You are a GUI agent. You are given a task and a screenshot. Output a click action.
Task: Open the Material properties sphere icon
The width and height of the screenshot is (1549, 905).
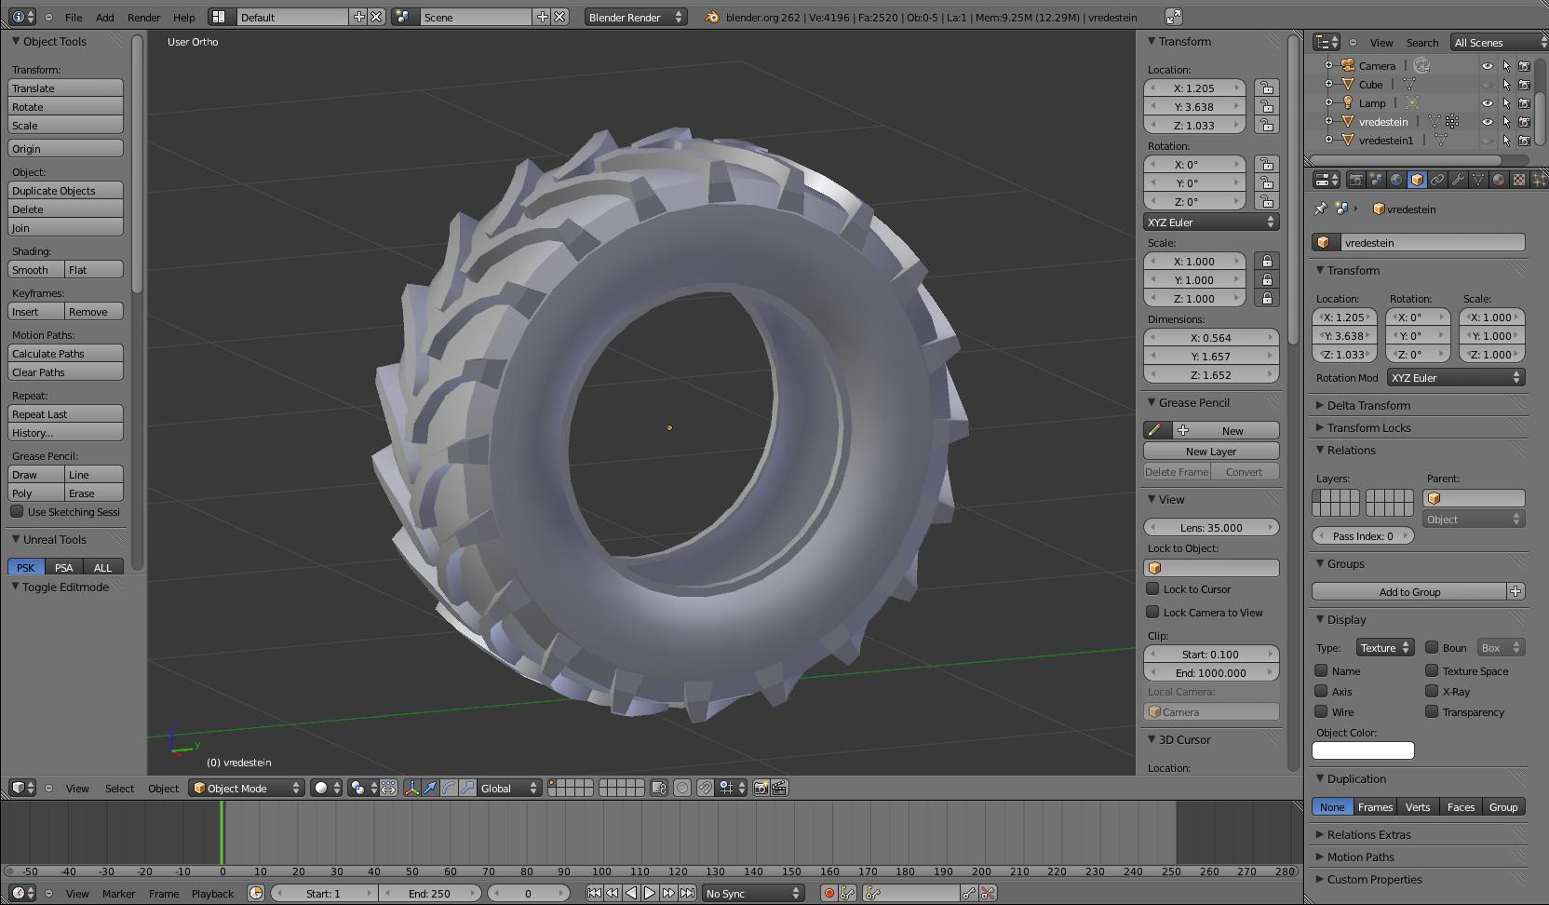(1499, 180)
